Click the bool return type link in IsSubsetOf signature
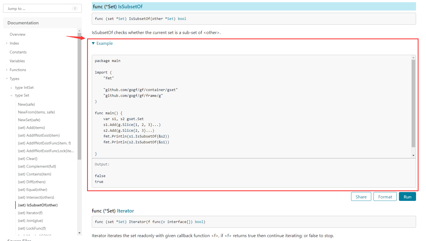The image size is (426, 241). coord(182,19)
